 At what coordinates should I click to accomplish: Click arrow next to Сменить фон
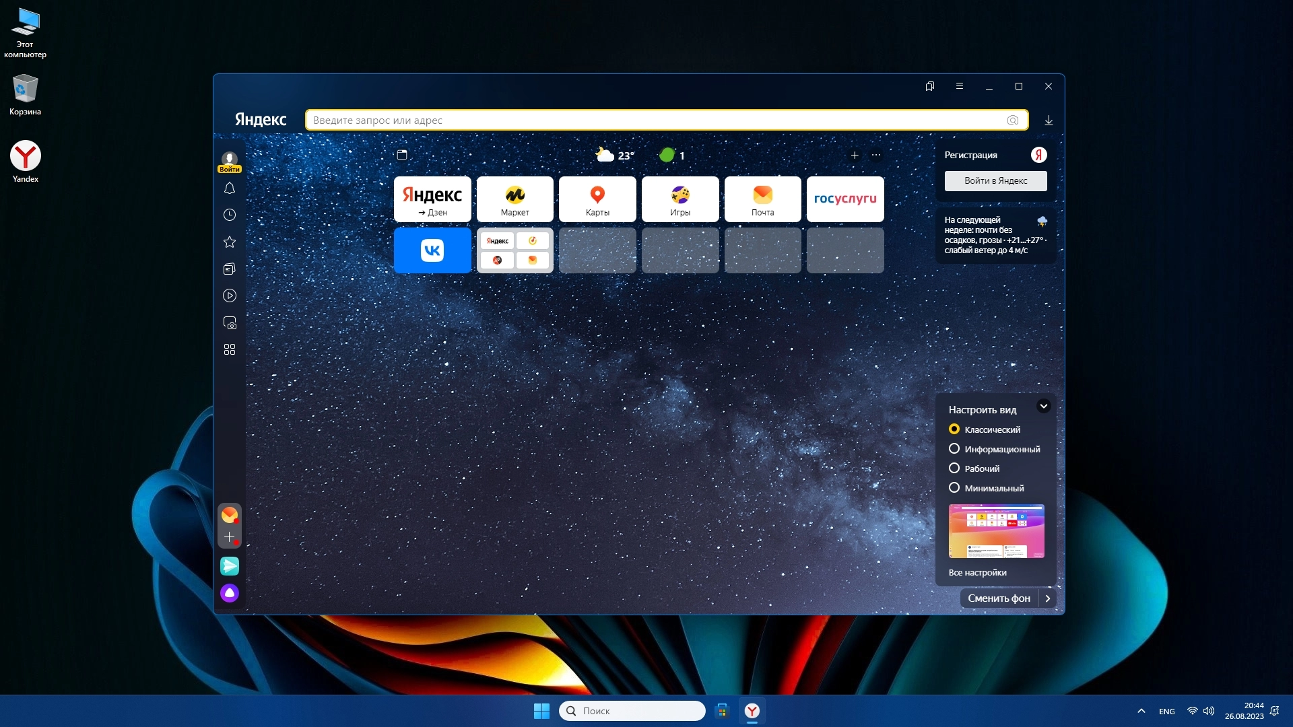coord(1047,598)
